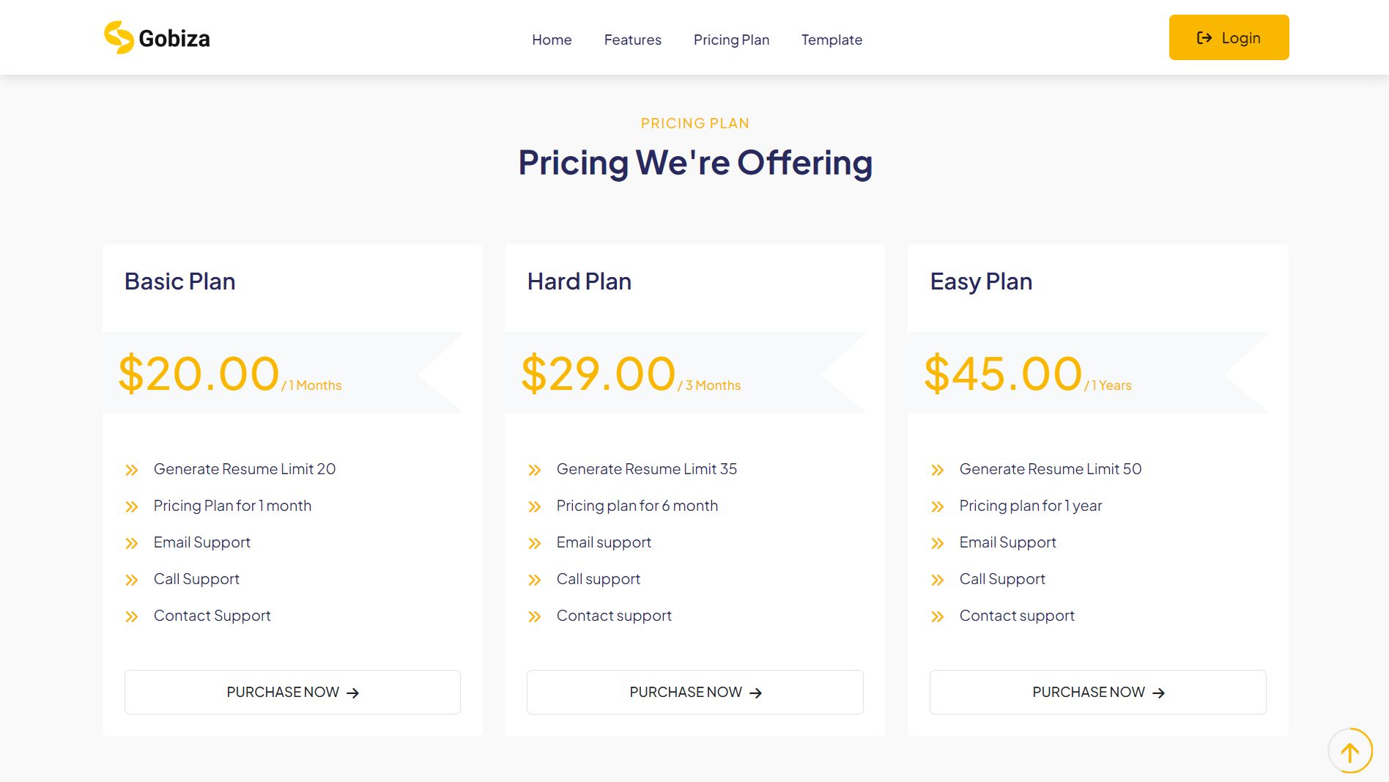1389x782 pixels.
Task: Purchase the Basic Plan now
Action: [292, 692]
